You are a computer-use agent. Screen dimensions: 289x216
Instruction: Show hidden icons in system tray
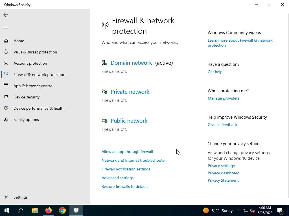point(239,210)
